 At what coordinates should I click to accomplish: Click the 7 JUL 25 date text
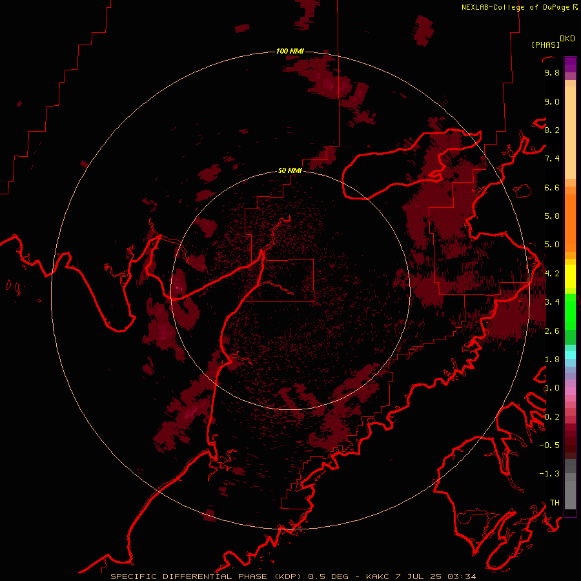(x=418, y=576)
